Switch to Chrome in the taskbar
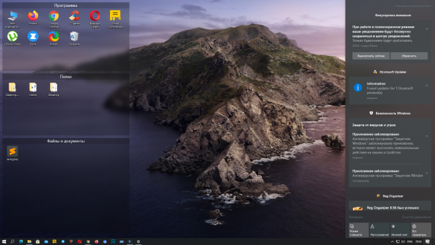The width and height of the screenshot is (435, 245). click(88, 242)
